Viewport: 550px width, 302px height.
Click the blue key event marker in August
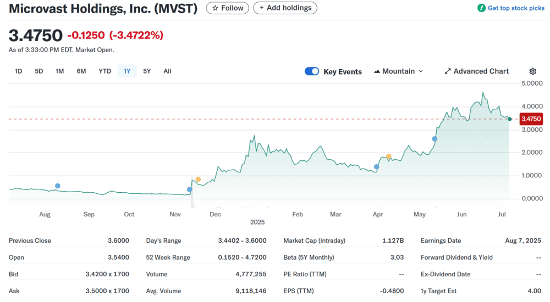coord(58,186)
